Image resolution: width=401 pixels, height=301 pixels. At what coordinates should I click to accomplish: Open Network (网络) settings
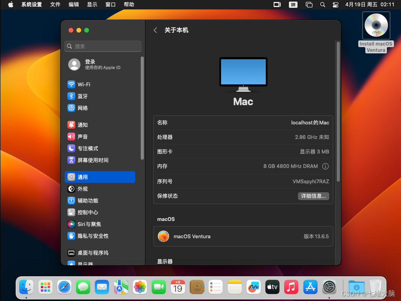(82, 108)
